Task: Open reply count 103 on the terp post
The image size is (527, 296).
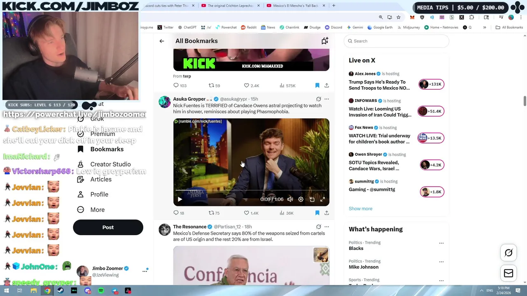Action: [180, 86]
